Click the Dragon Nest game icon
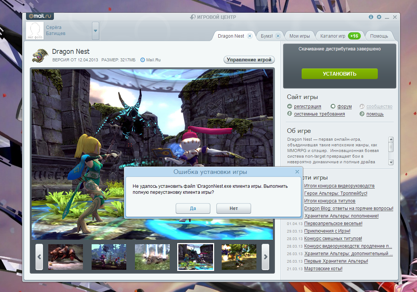This screenshot has width=417, height=292. 40,55
